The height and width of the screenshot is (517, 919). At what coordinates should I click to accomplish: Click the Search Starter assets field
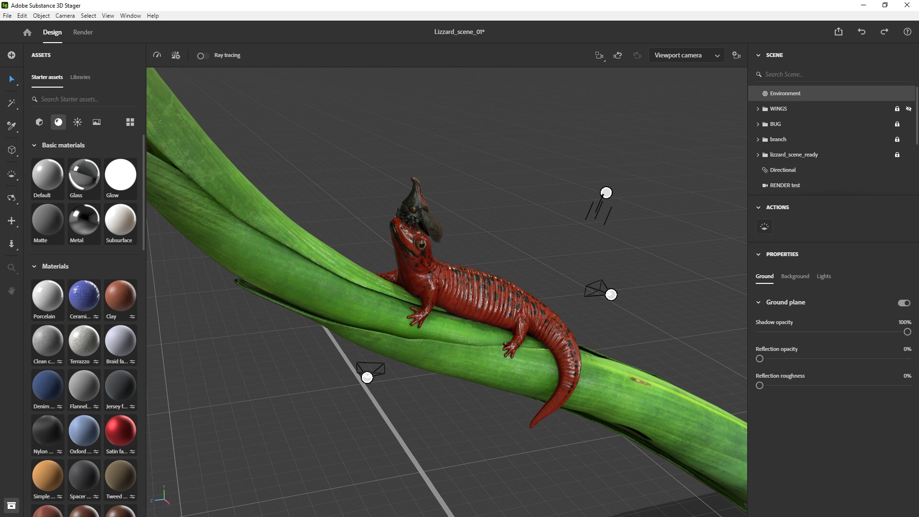pos(84,99)
